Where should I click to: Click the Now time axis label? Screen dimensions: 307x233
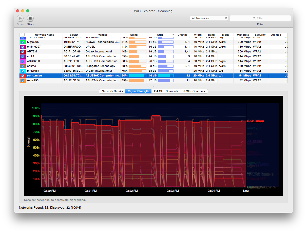point(246,191)
